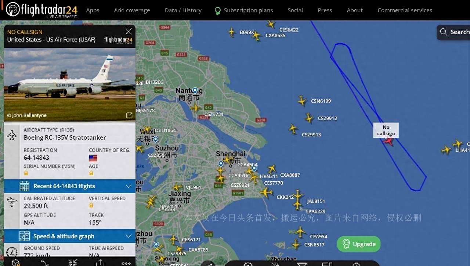Expand Recent 64-14843 flights section

click(x=70, y=186)
